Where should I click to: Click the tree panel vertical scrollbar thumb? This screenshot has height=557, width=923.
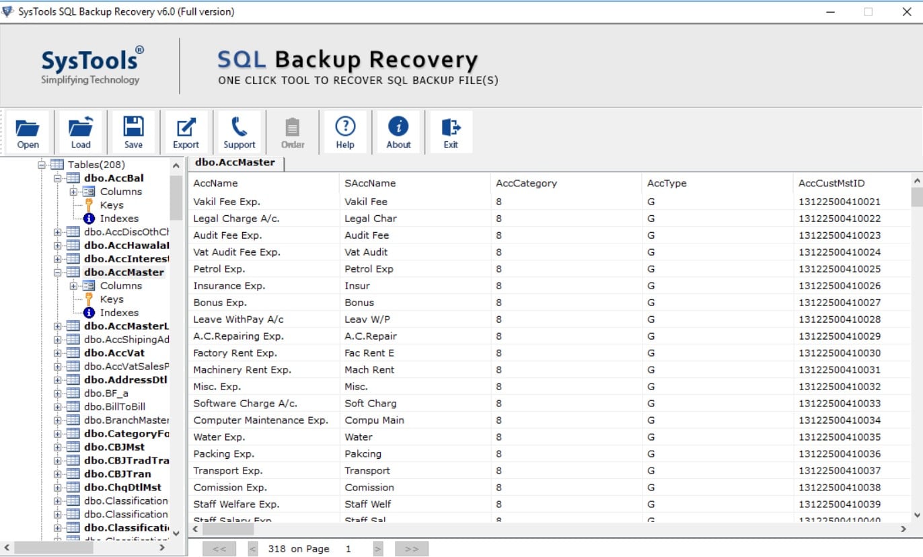[176, 198]
